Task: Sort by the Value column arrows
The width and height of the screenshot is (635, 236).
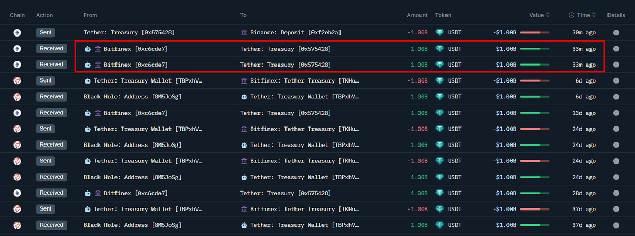Action: [x=548, y=15]
